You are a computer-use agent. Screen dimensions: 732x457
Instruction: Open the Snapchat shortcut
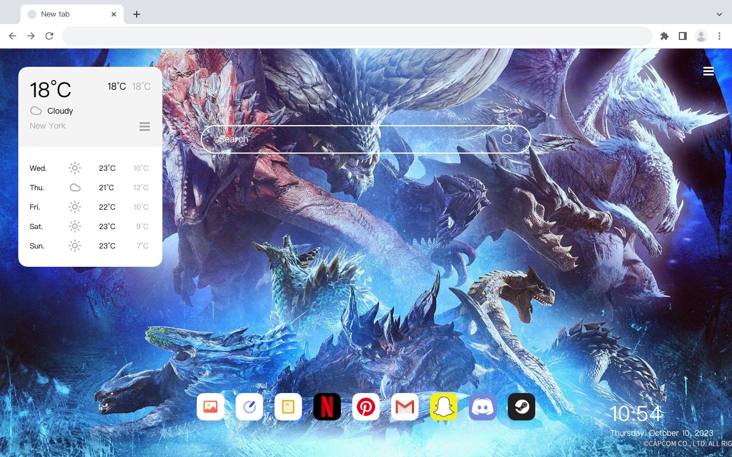444,407
